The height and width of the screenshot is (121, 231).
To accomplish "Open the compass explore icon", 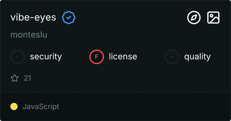I will pos(194,18).
